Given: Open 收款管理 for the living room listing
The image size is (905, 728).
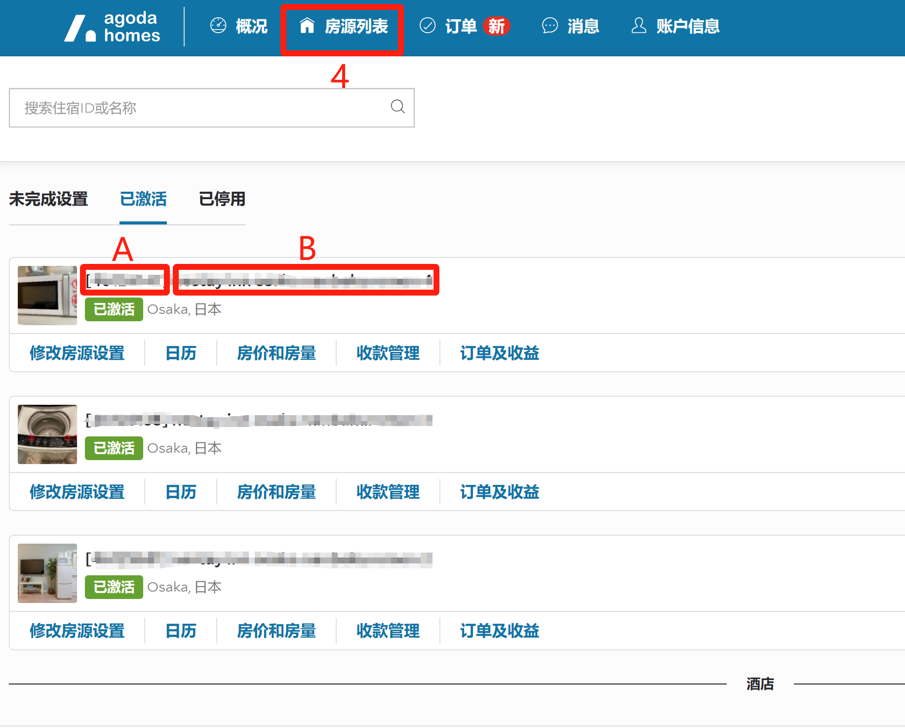Looking at the screenshot, I should 388,631.
